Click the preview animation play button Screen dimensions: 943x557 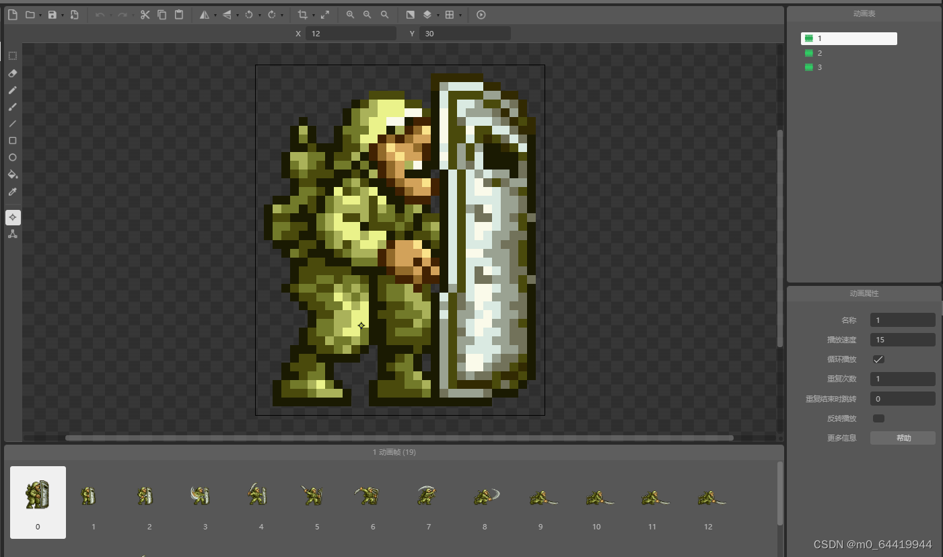pos(481,15)
